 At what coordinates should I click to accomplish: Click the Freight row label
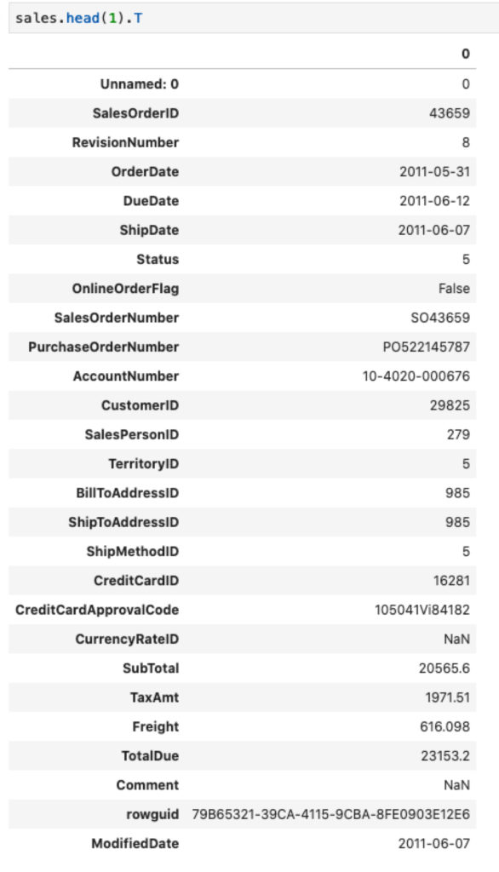click(156, 726)
